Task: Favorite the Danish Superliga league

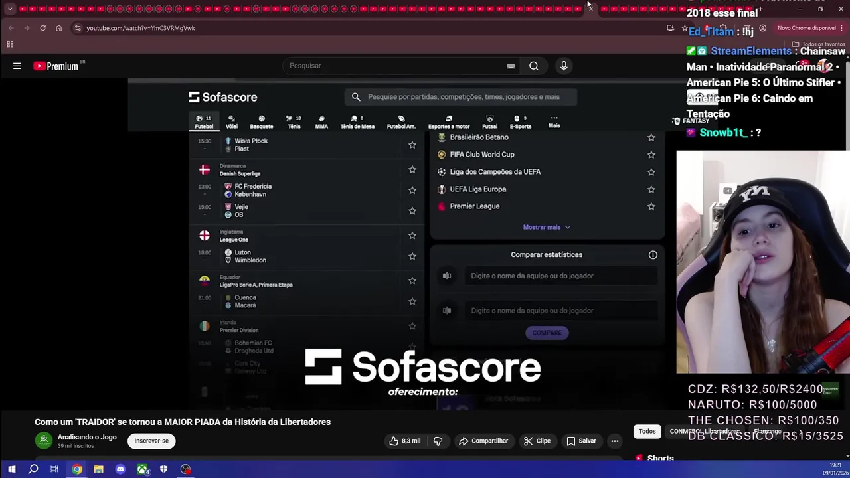Action: [x=412, y=170]
